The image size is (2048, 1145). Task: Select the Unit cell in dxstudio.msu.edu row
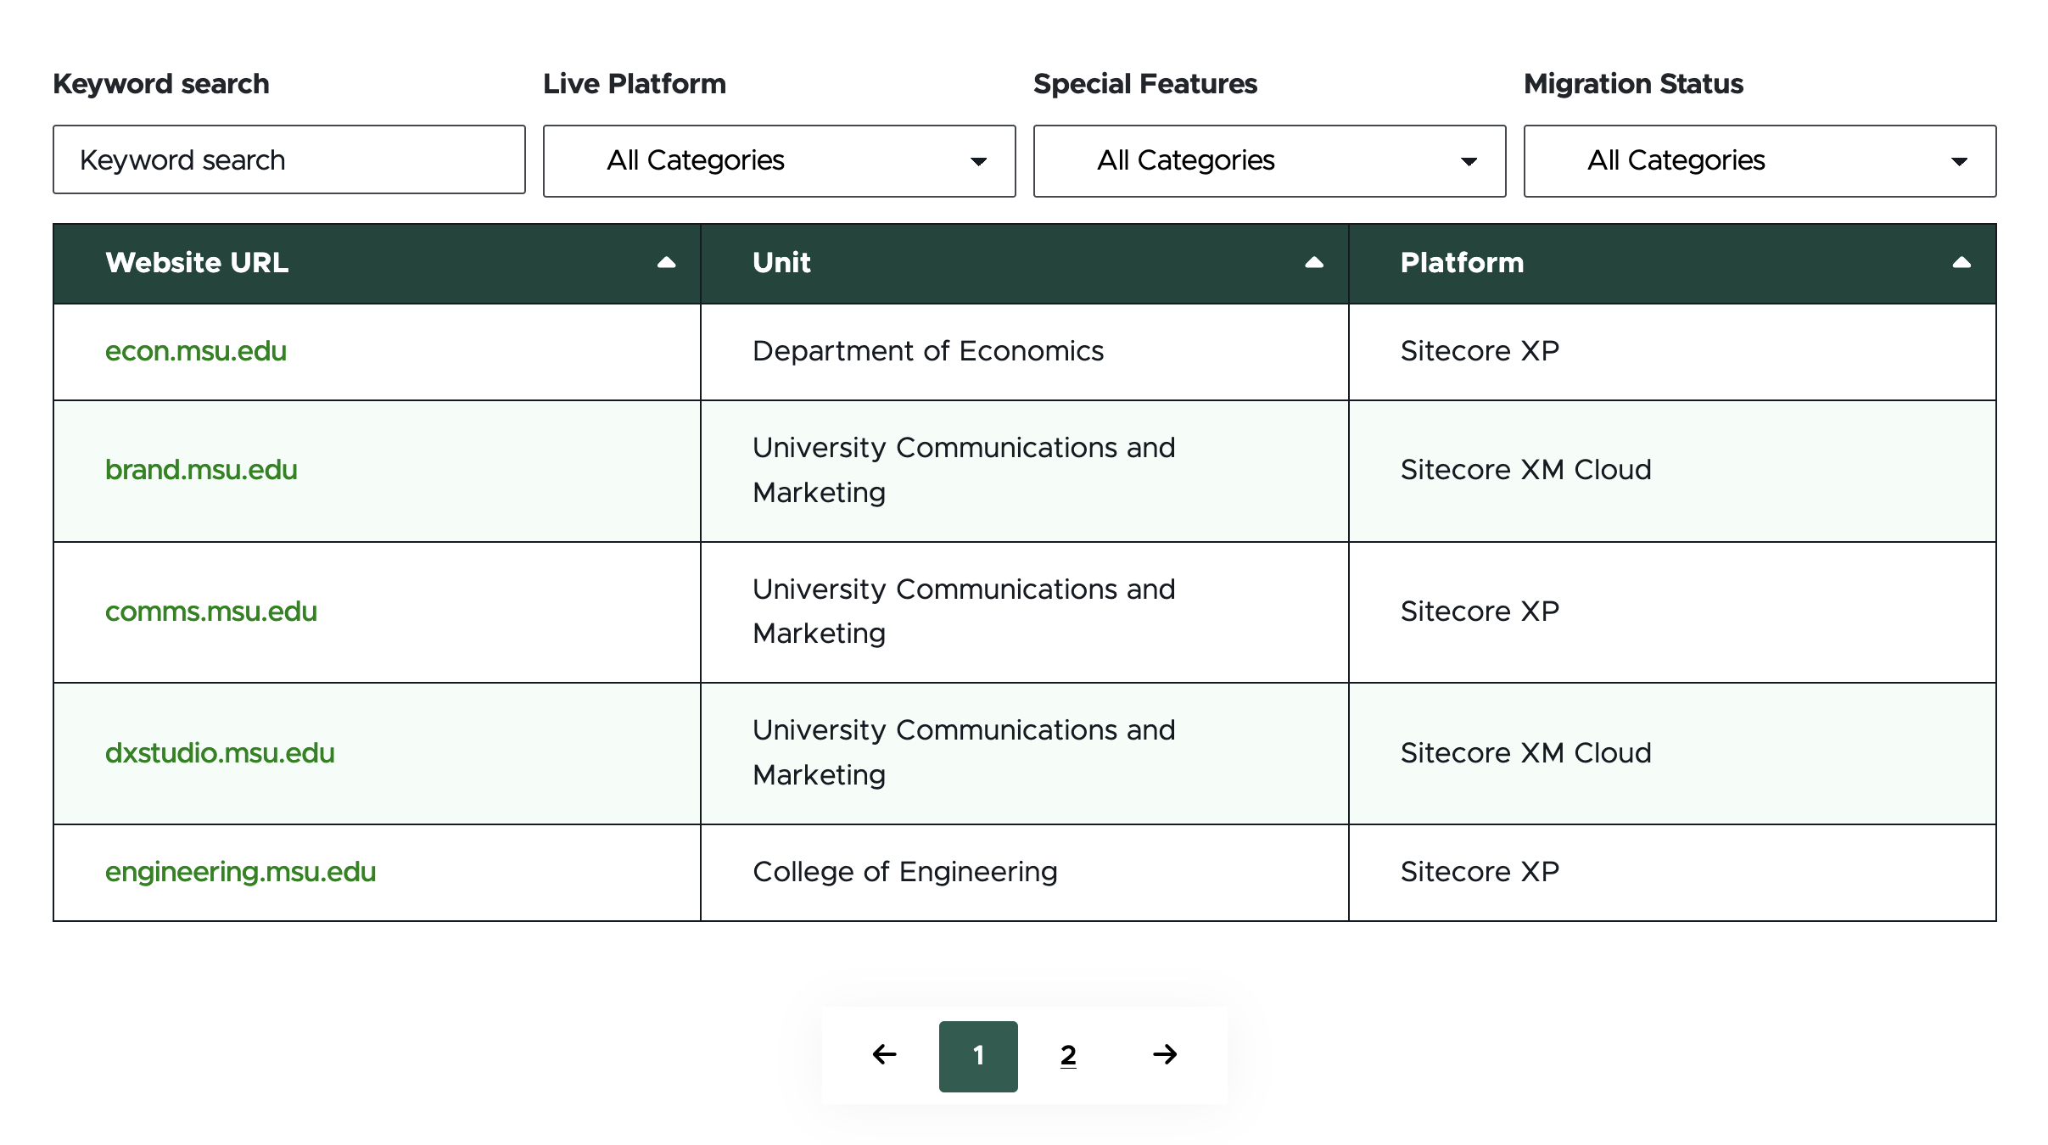point(1025,754)
